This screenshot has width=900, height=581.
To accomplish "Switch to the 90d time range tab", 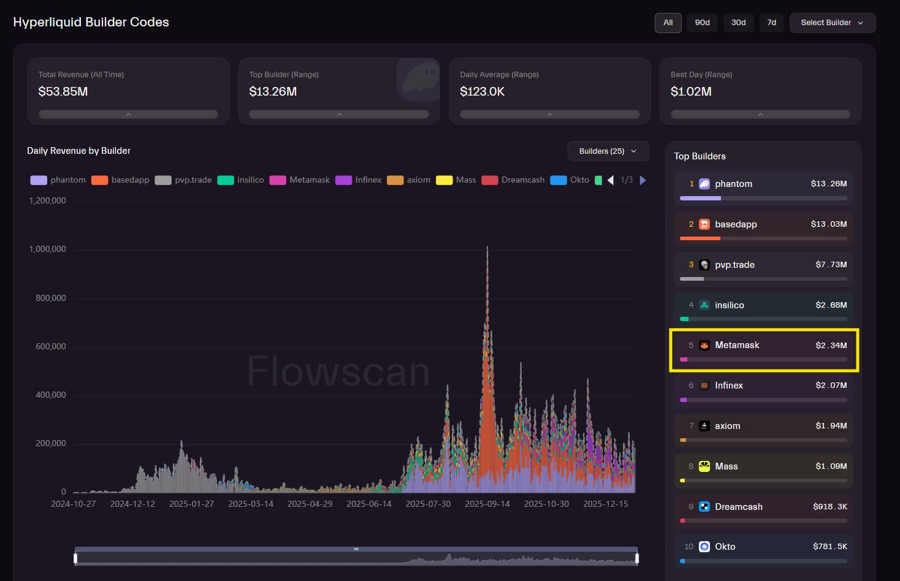I will tap(701, 22).
